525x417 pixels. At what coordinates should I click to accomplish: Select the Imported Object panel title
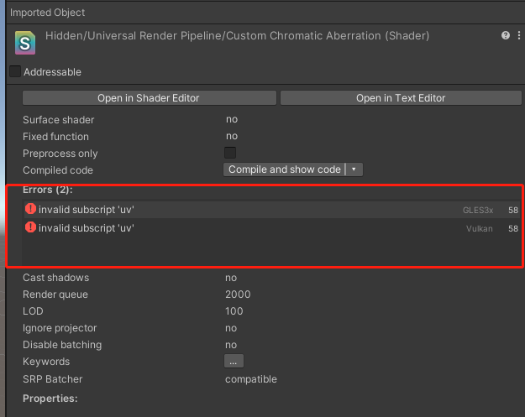(x=47, y=13)
